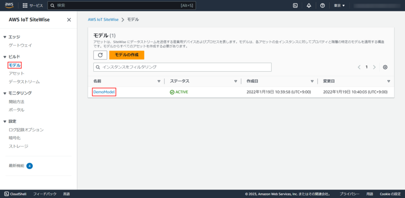The height and width of the screenshot is (198, 405).
Task: Select アセット in the sidebar
Action: coord(17,73)
